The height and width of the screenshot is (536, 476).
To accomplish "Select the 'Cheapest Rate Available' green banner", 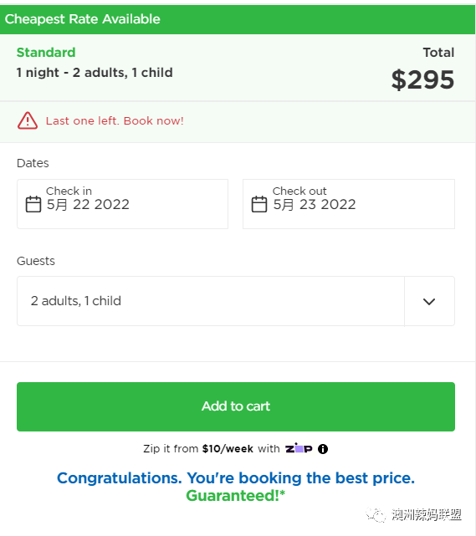I will 238,19.
